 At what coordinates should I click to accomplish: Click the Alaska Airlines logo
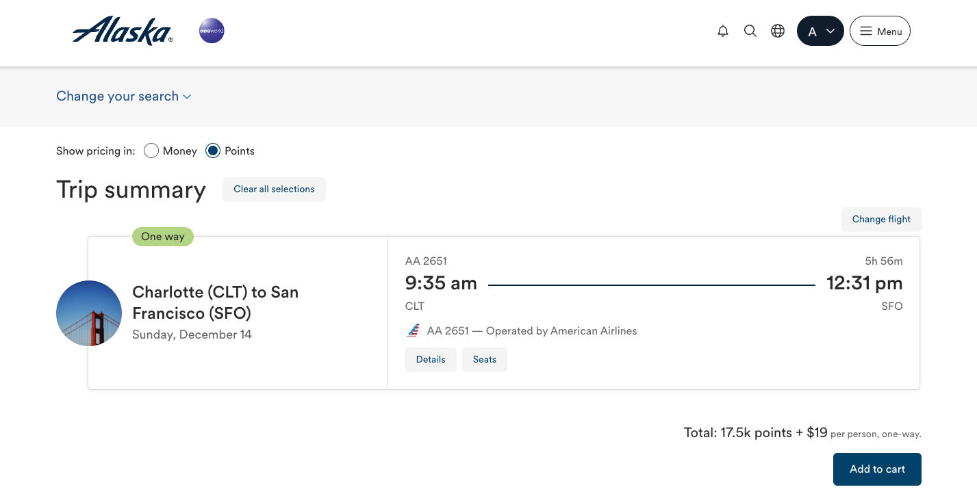point(122,30)
